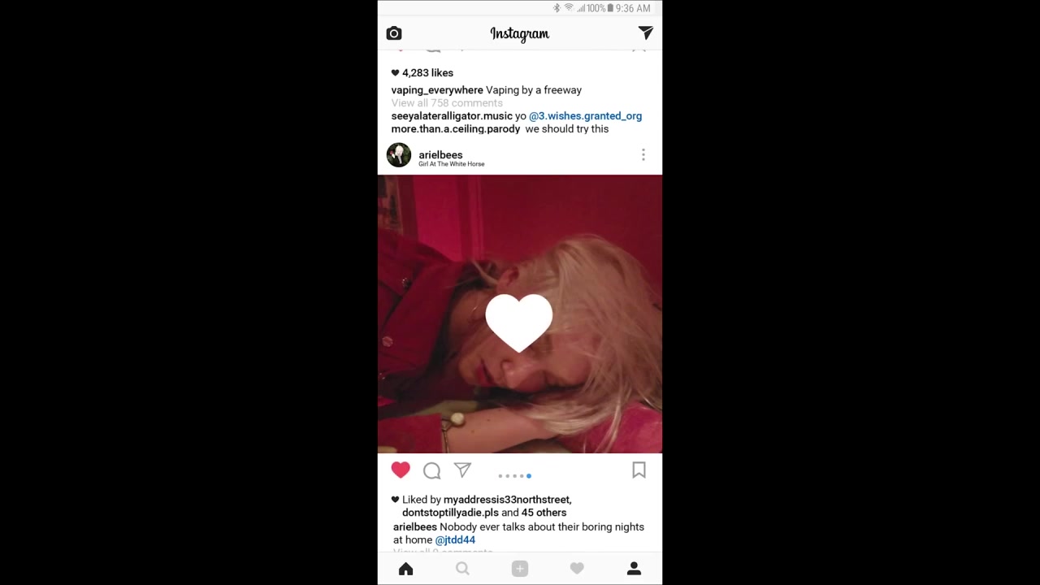This screenshot has height=585, width=1040.
Task: Save the post with bookmark icon
Action: coord(639,470)
